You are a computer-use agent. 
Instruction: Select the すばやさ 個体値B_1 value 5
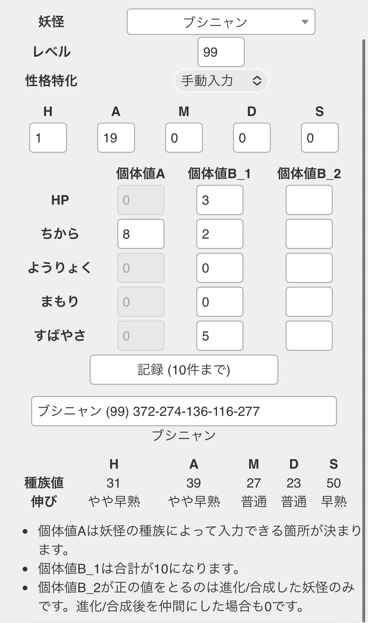[x=220, y=336]
